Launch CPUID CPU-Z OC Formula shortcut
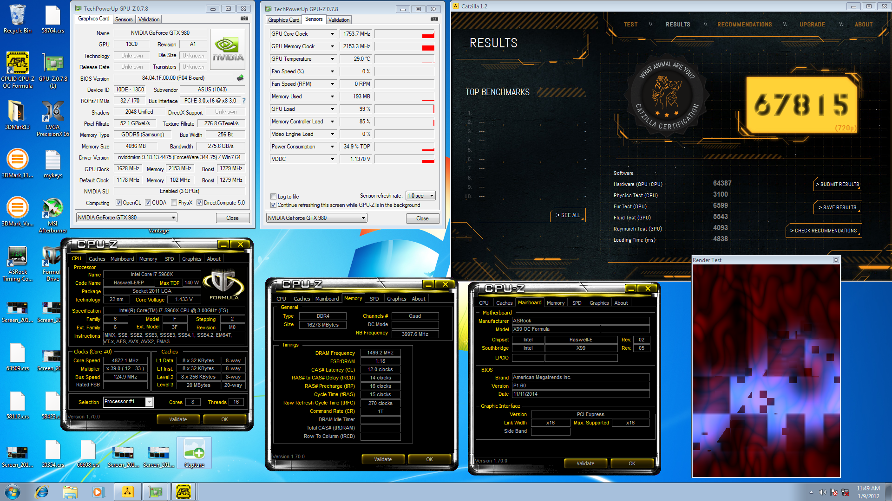 (17, 70)
